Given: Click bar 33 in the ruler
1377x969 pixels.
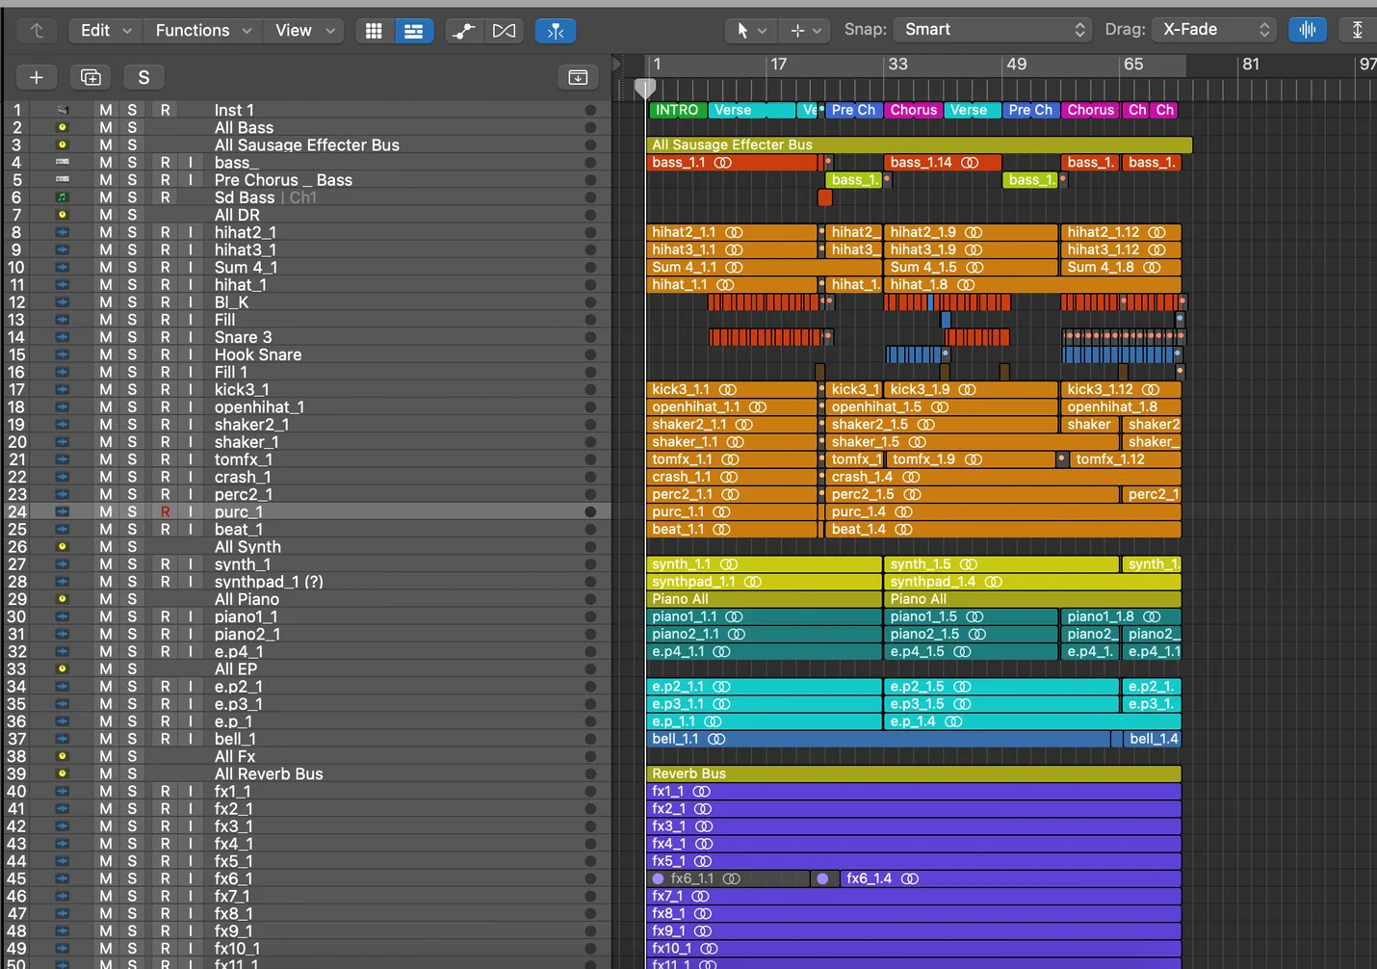Looking at the screenshot, I should pyautogui.click(x=897, y=65).
